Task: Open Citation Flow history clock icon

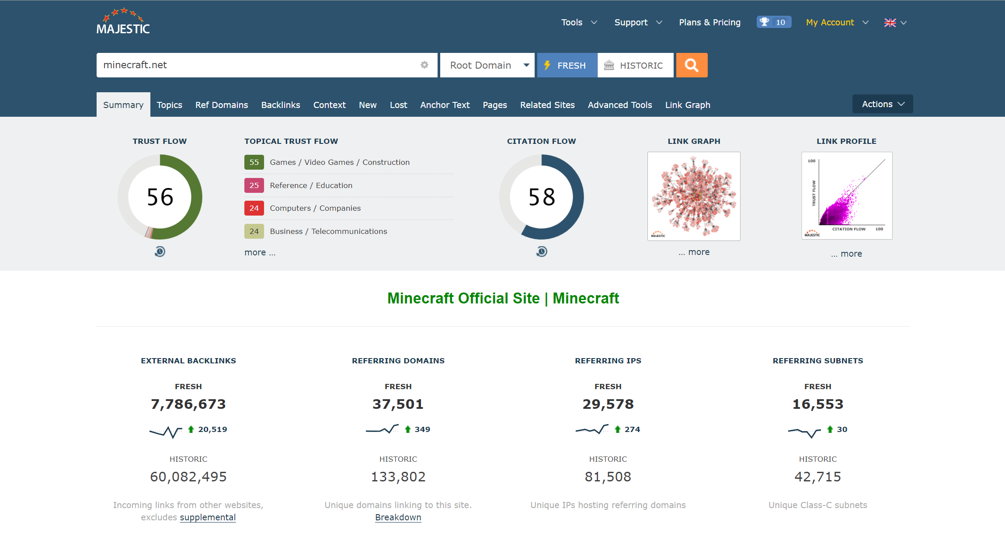Action: click(542, 251)
